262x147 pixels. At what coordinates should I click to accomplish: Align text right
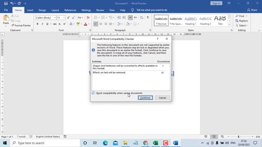(106, 24)
